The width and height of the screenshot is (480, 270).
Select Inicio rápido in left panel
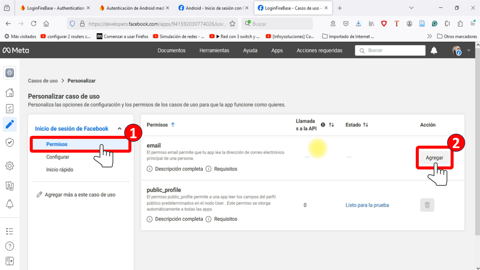click(60, 170)
